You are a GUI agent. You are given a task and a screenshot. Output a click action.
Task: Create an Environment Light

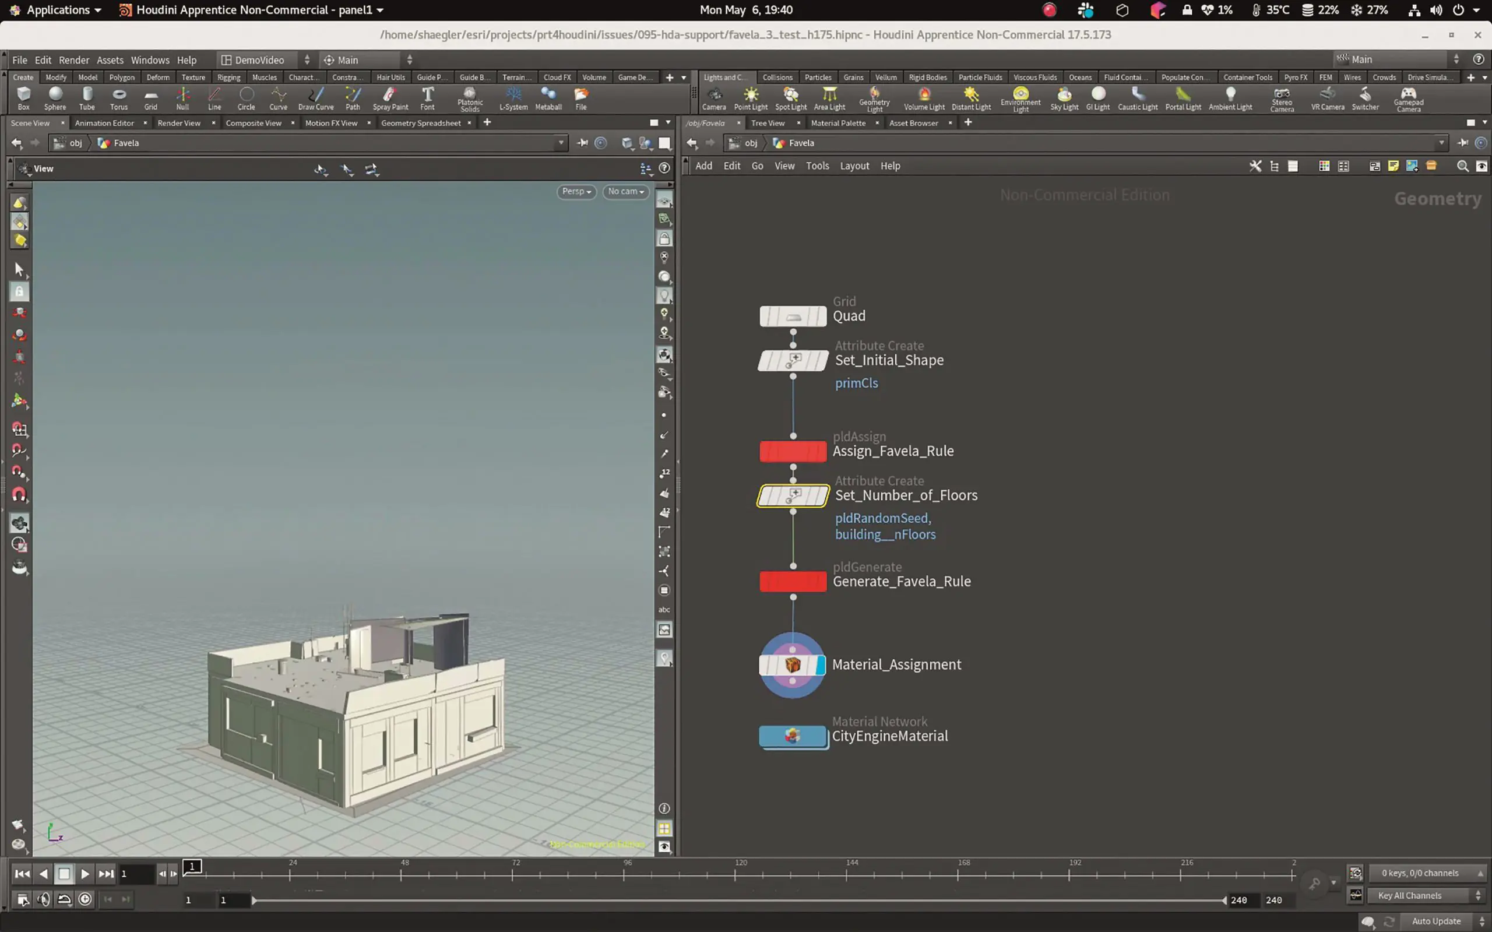coord(1021,97)
